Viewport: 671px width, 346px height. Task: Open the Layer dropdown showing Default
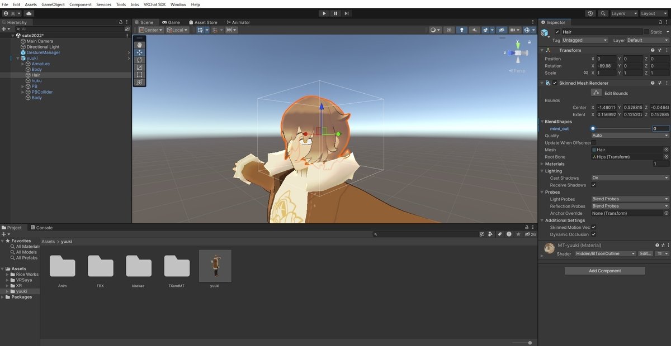tap(648, 40)
